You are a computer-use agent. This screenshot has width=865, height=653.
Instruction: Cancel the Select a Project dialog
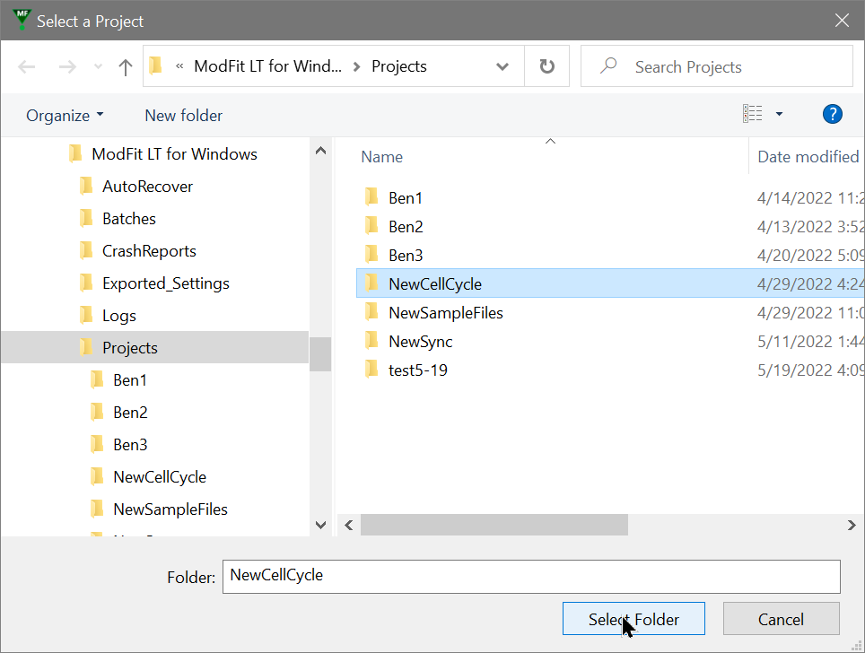coord(781,619)
